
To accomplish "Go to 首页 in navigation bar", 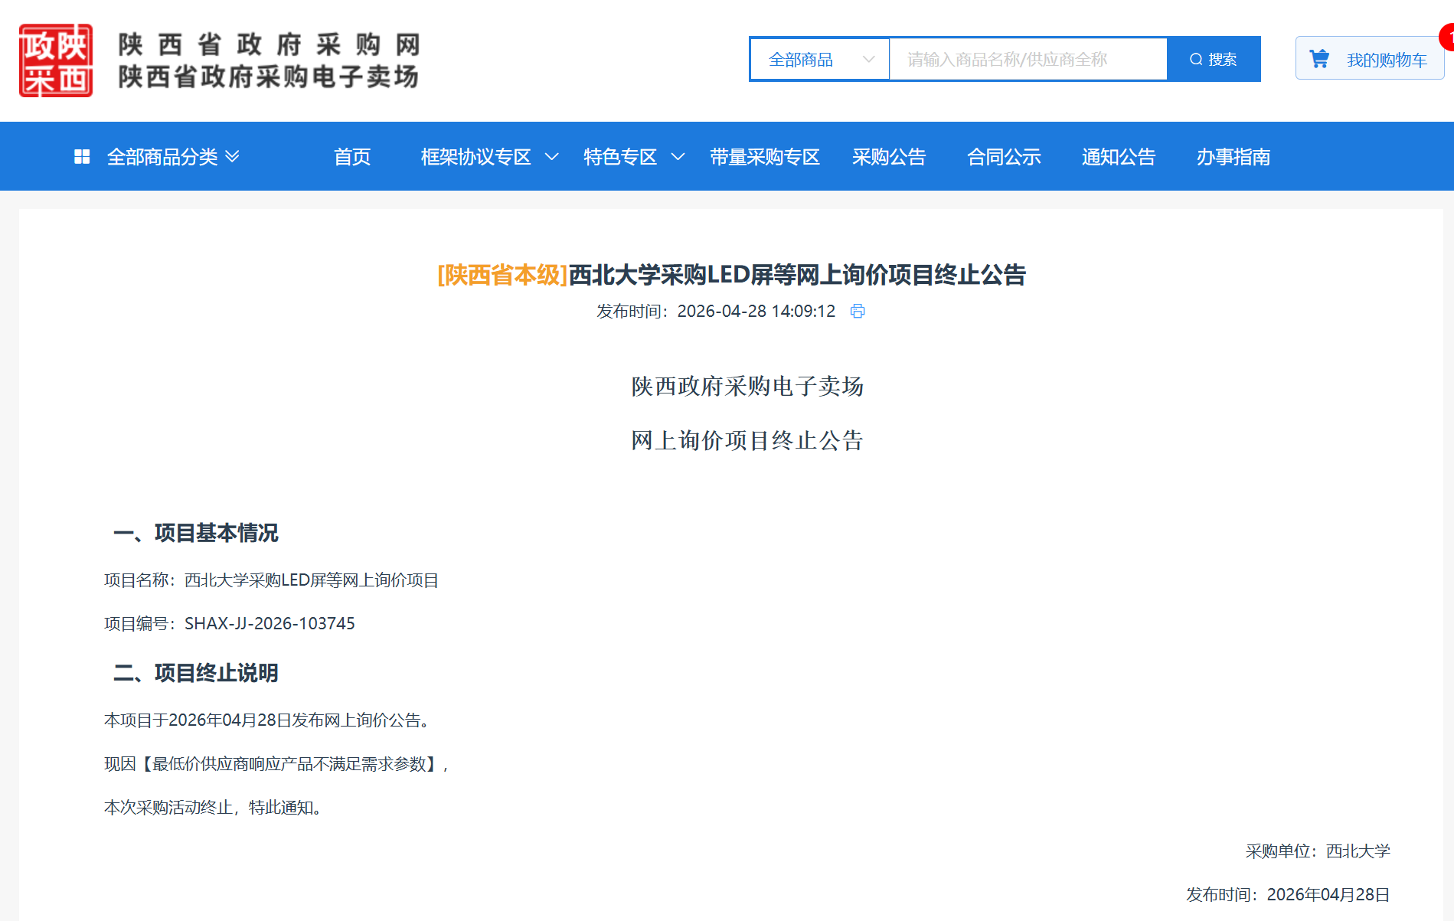I will [352, 157].
